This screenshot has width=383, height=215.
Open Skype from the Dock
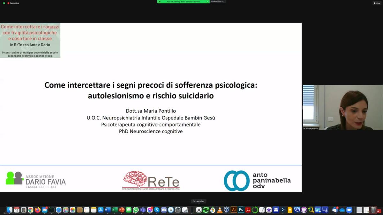pos(157,210)
